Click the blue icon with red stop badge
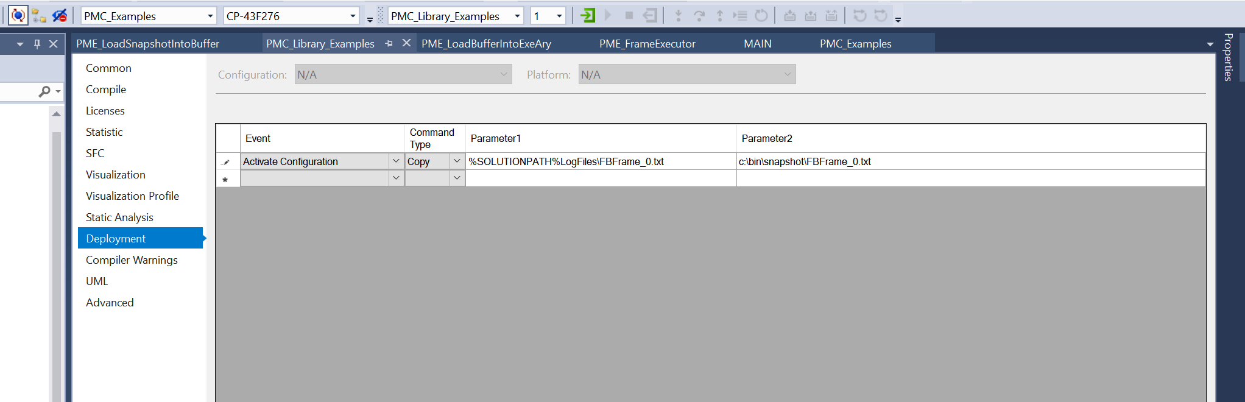The width and height of the screenshot is (1245, 402). click(60, 15)
